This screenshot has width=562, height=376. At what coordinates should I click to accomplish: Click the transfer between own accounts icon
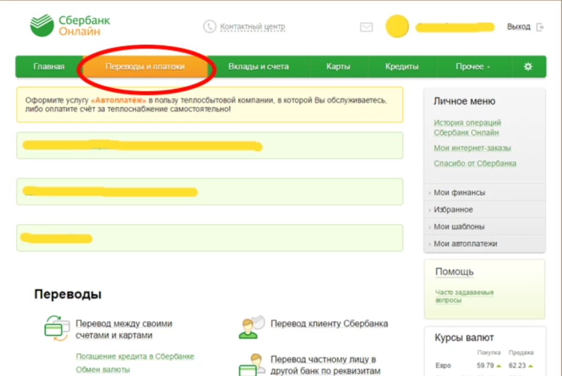click(x=57, y=328)
